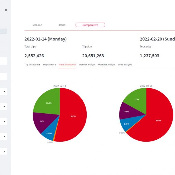This screenshot has width=175, height=175.
Task: View the Operator analysis sub-tab
Action: point(107,65)
